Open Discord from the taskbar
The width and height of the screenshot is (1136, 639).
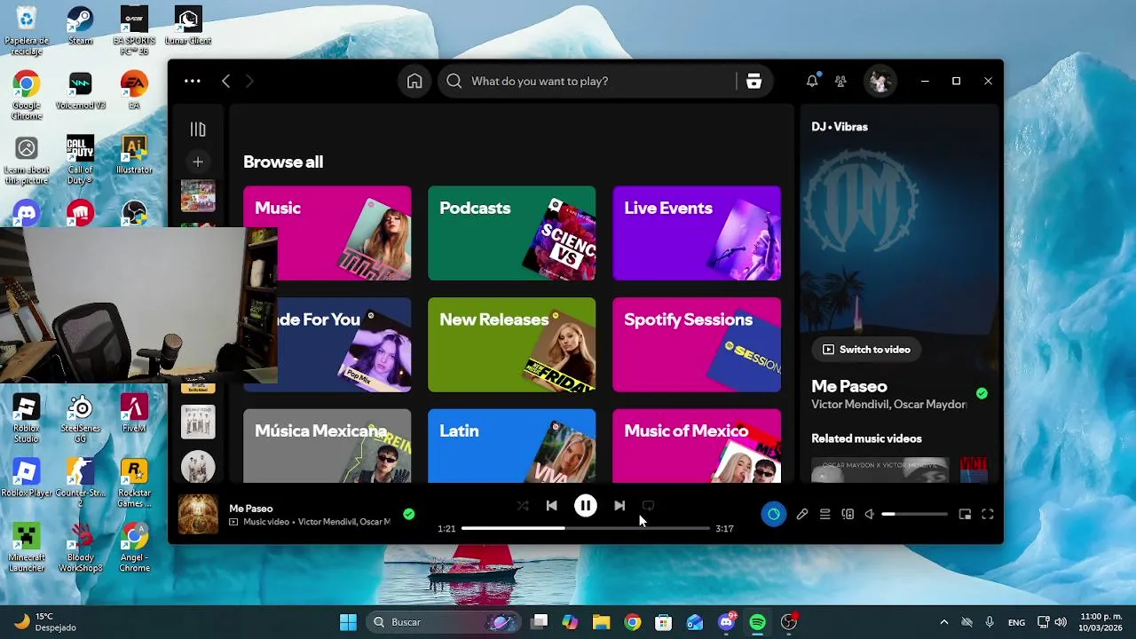click(726, 622)
